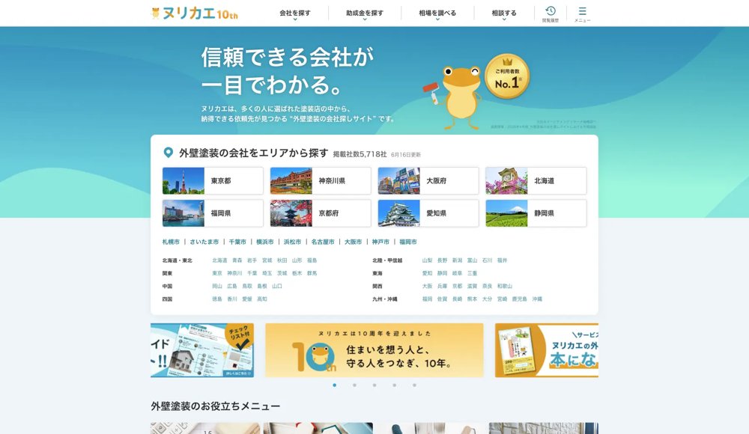749x434 pixels.
Task: Click 山梨 in the 北陸・甲信越 row
Action: point(427,260)
